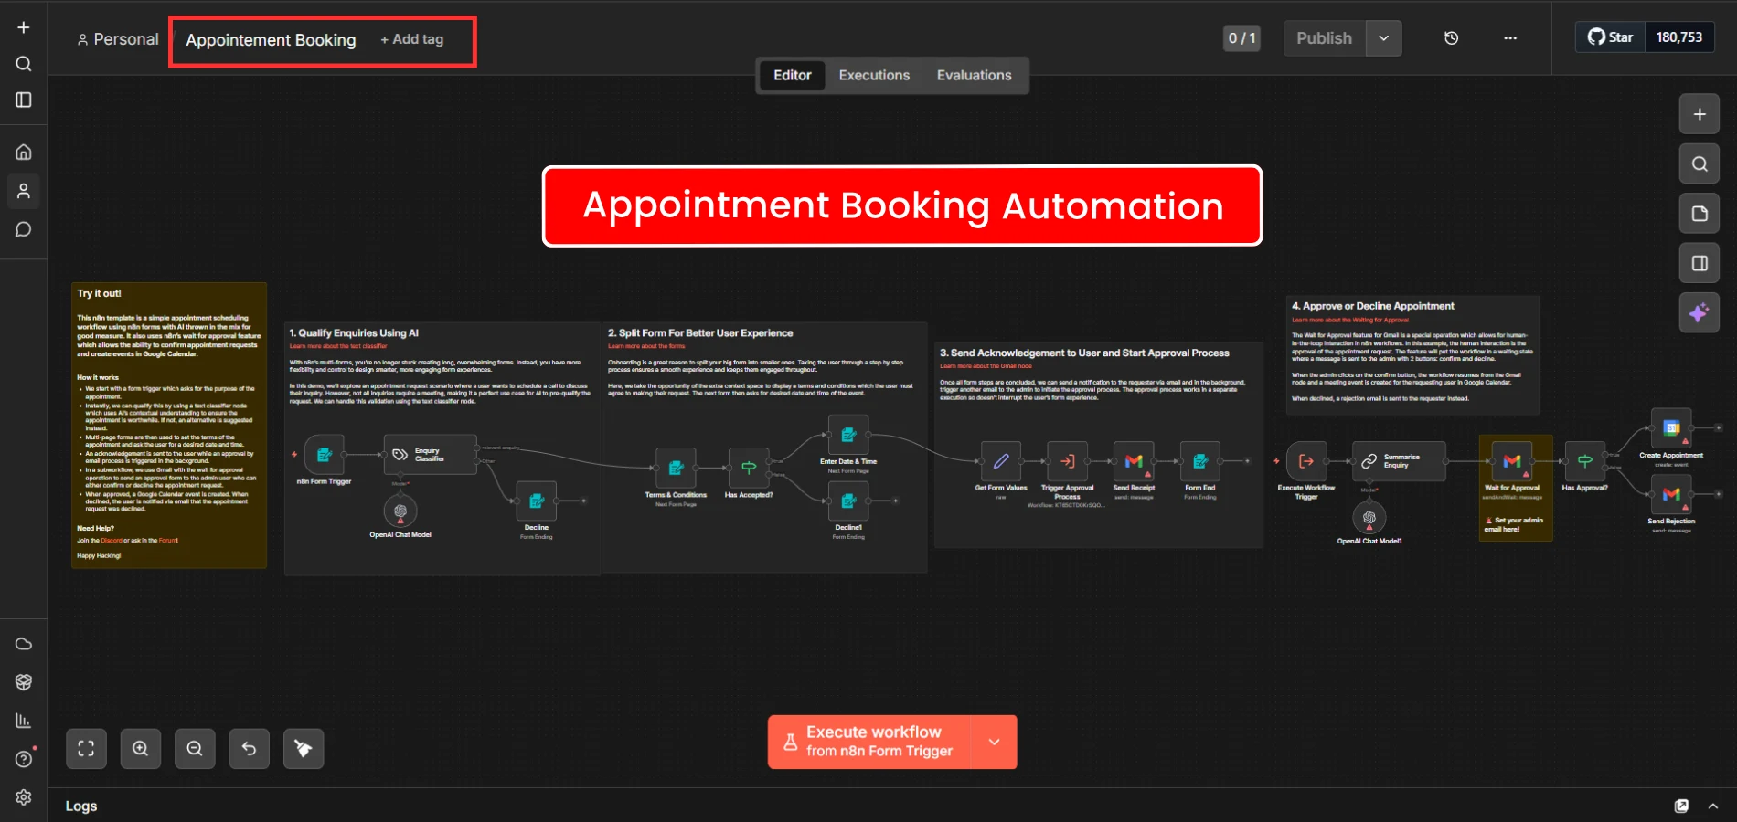This screenshot has height=822, width=1737.
Task: Add a sticky note using canvas button
Action: [1699, 214]
